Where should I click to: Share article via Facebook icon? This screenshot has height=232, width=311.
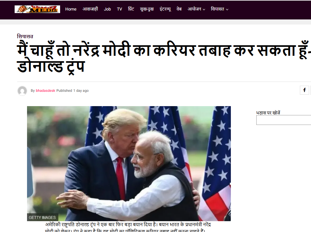(304, 90)
